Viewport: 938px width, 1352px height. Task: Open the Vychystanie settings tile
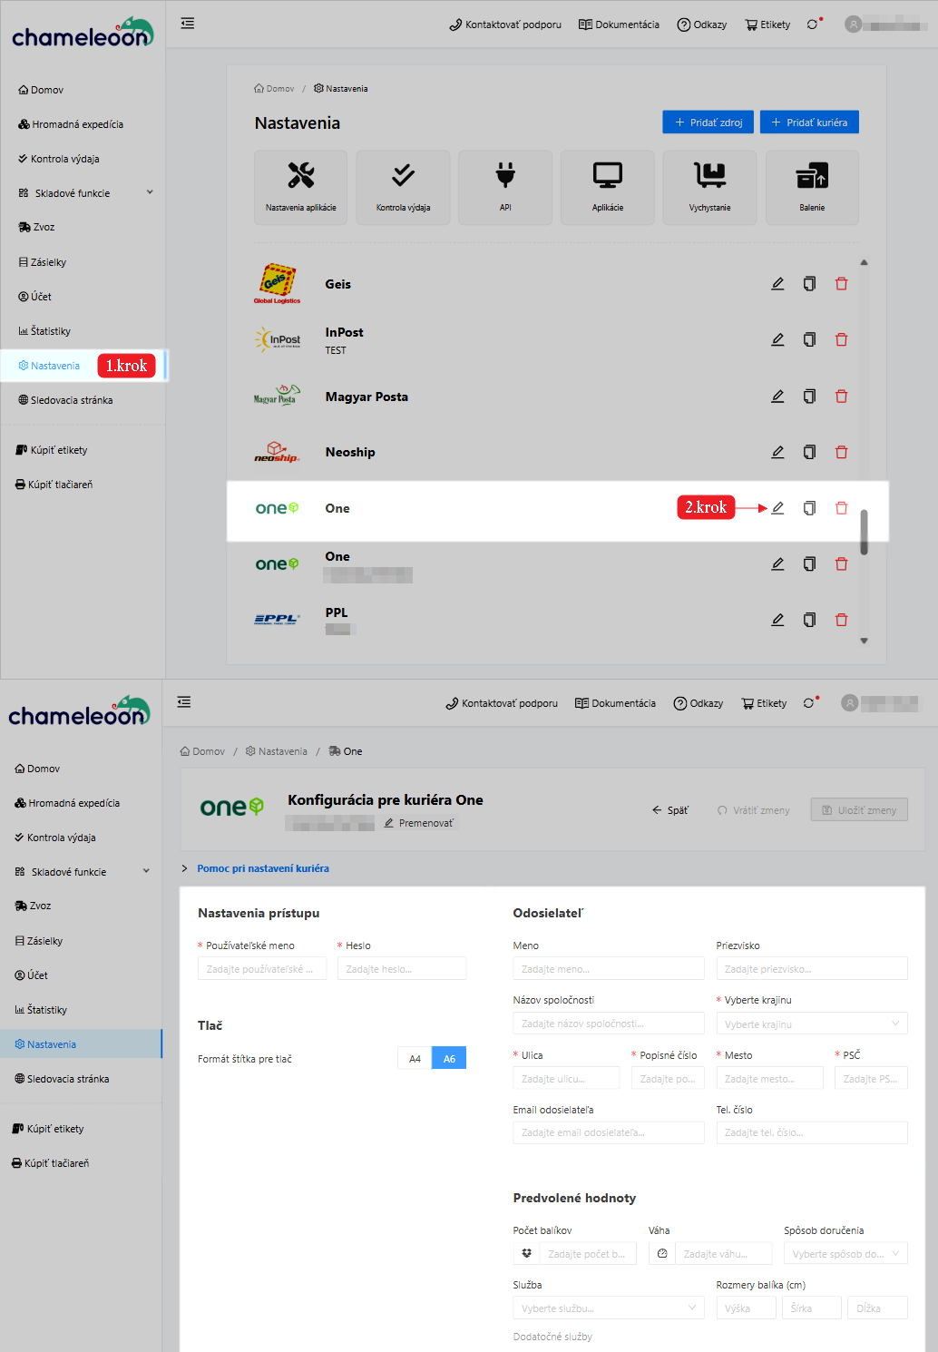tap(709, 187)
